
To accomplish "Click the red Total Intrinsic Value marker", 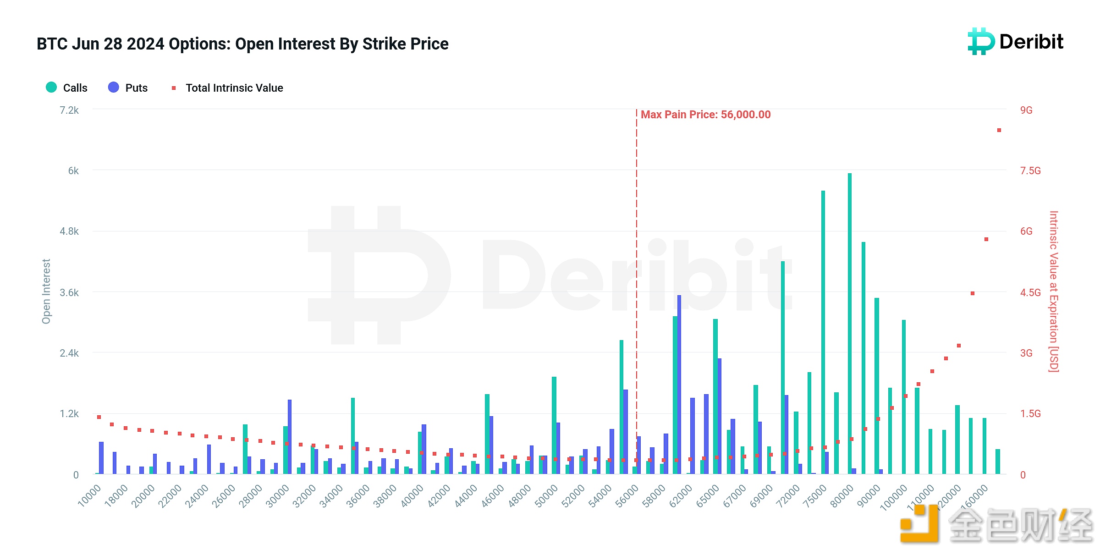I will point(174,88).
